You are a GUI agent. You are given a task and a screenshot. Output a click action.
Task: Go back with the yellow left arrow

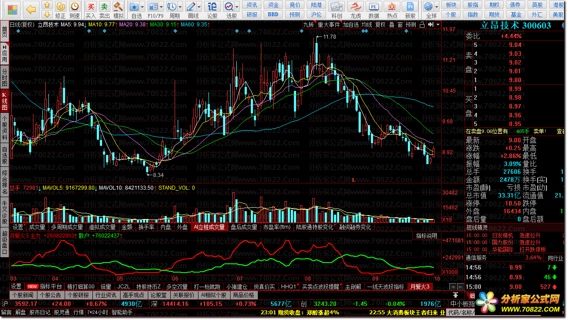pos(31,9)
